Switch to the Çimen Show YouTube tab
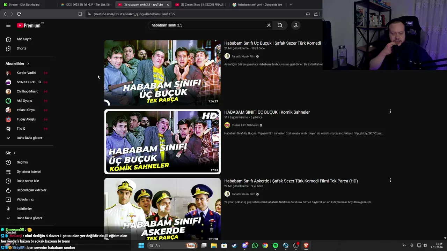 tap(201, 5)
